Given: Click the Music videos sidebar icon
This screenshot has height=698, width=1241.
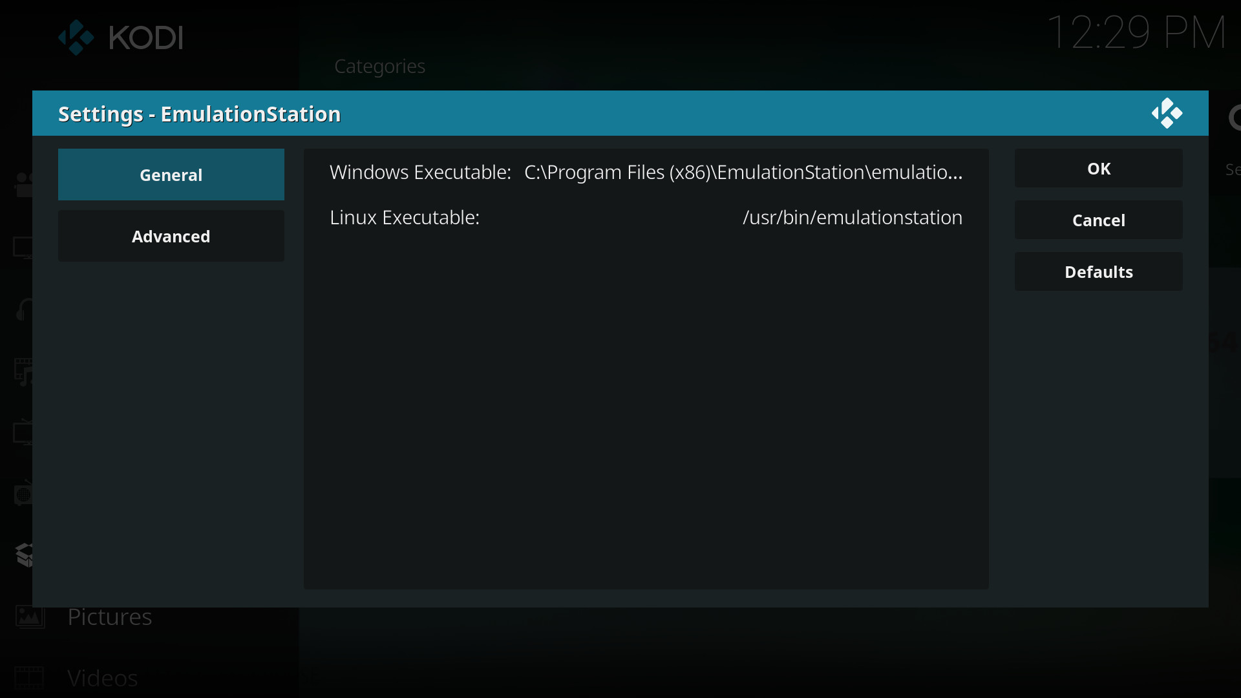Looking at the screenshot, I should [24, 372].
